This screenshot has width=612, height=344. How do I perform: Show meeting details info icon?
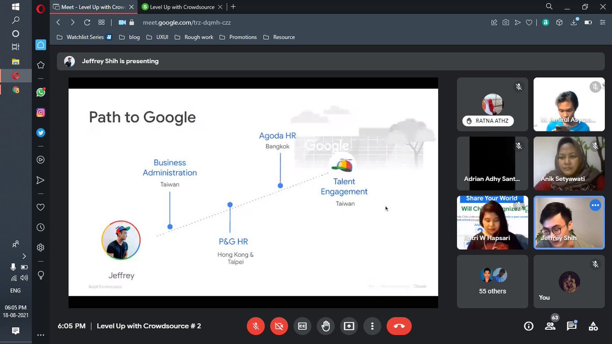(x=529, y=326)
